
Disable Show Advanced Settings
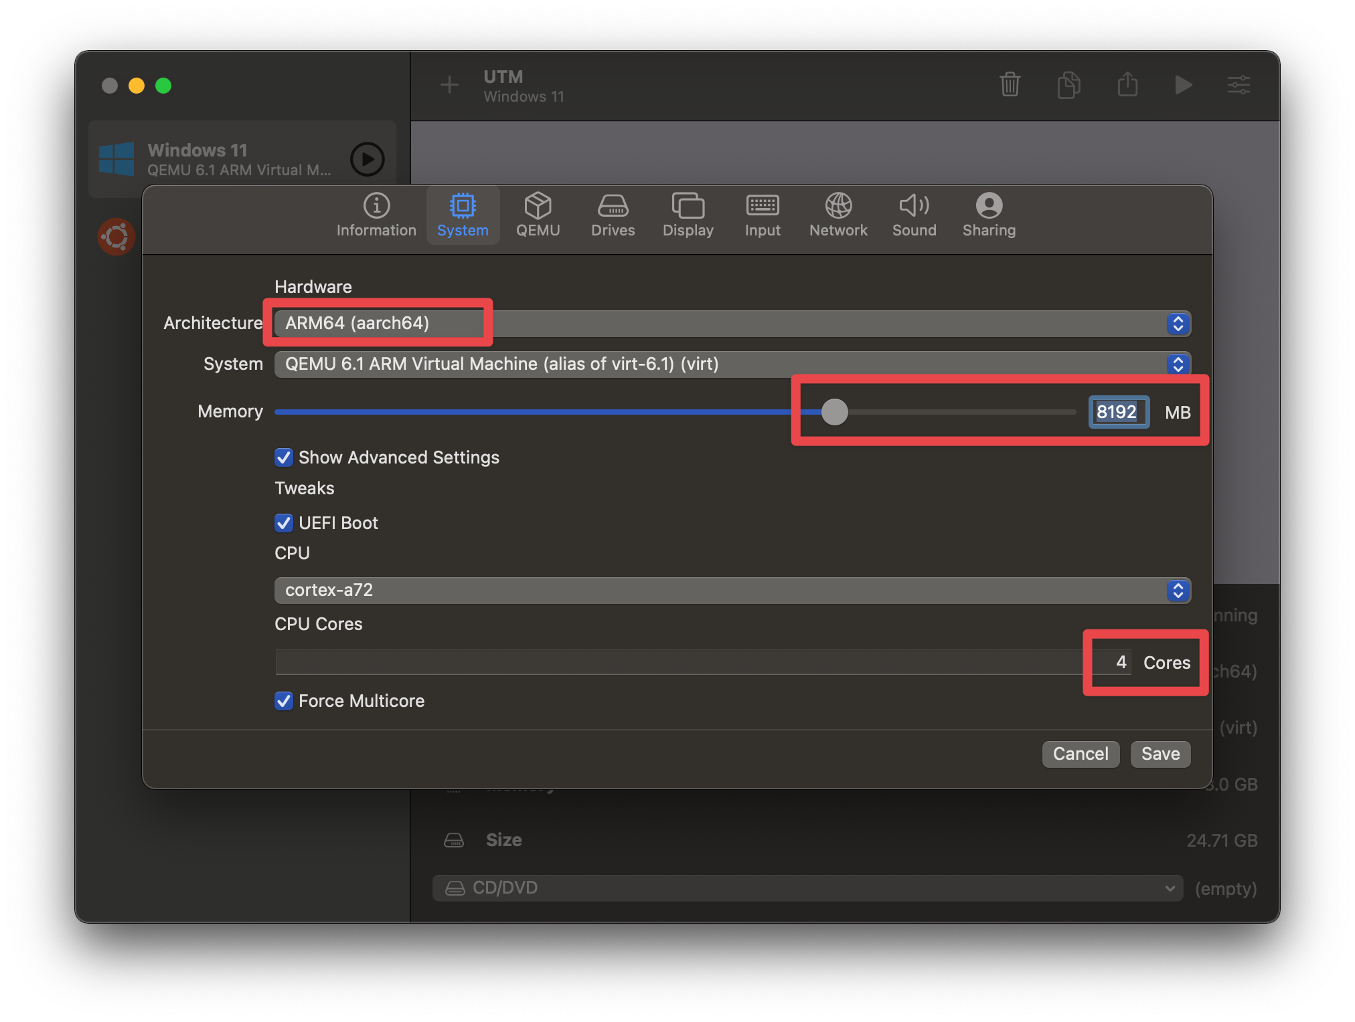(x=283, y=457)
